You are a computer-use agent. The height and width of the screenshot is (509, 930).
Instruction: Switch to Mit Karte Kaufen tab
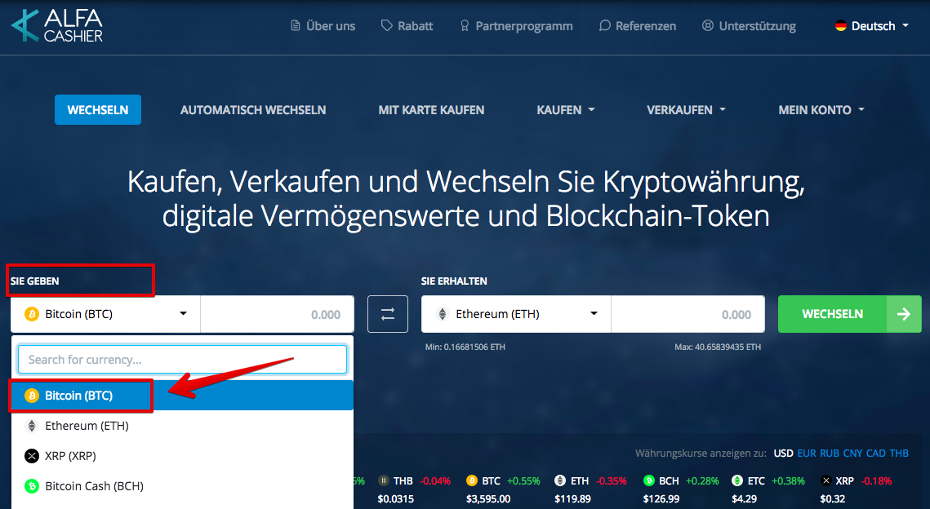(431, 109)
